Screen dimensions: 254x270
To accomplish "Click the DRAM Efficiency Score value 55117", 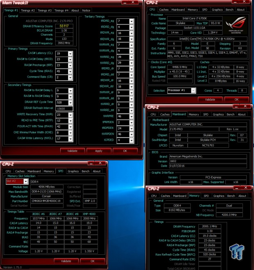I will pyautogui.click(x=64, y=26).
